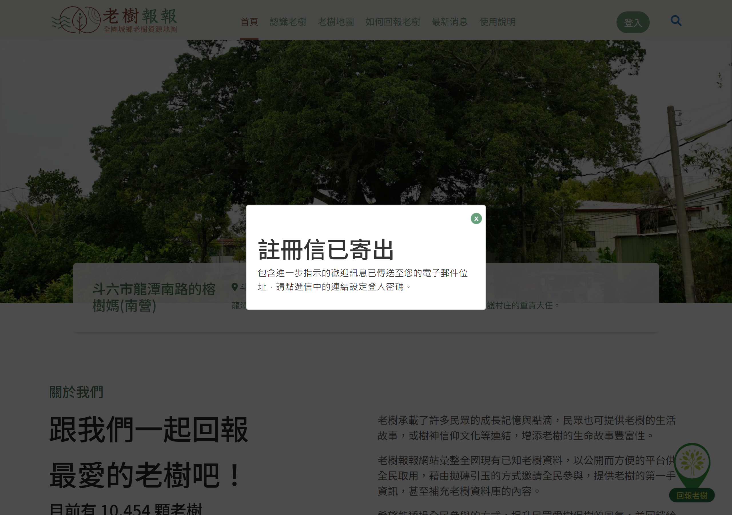Click the 目前有 10,454 顆老樹 count text
The height and width of the screenshot is (515, 732).
126,509
